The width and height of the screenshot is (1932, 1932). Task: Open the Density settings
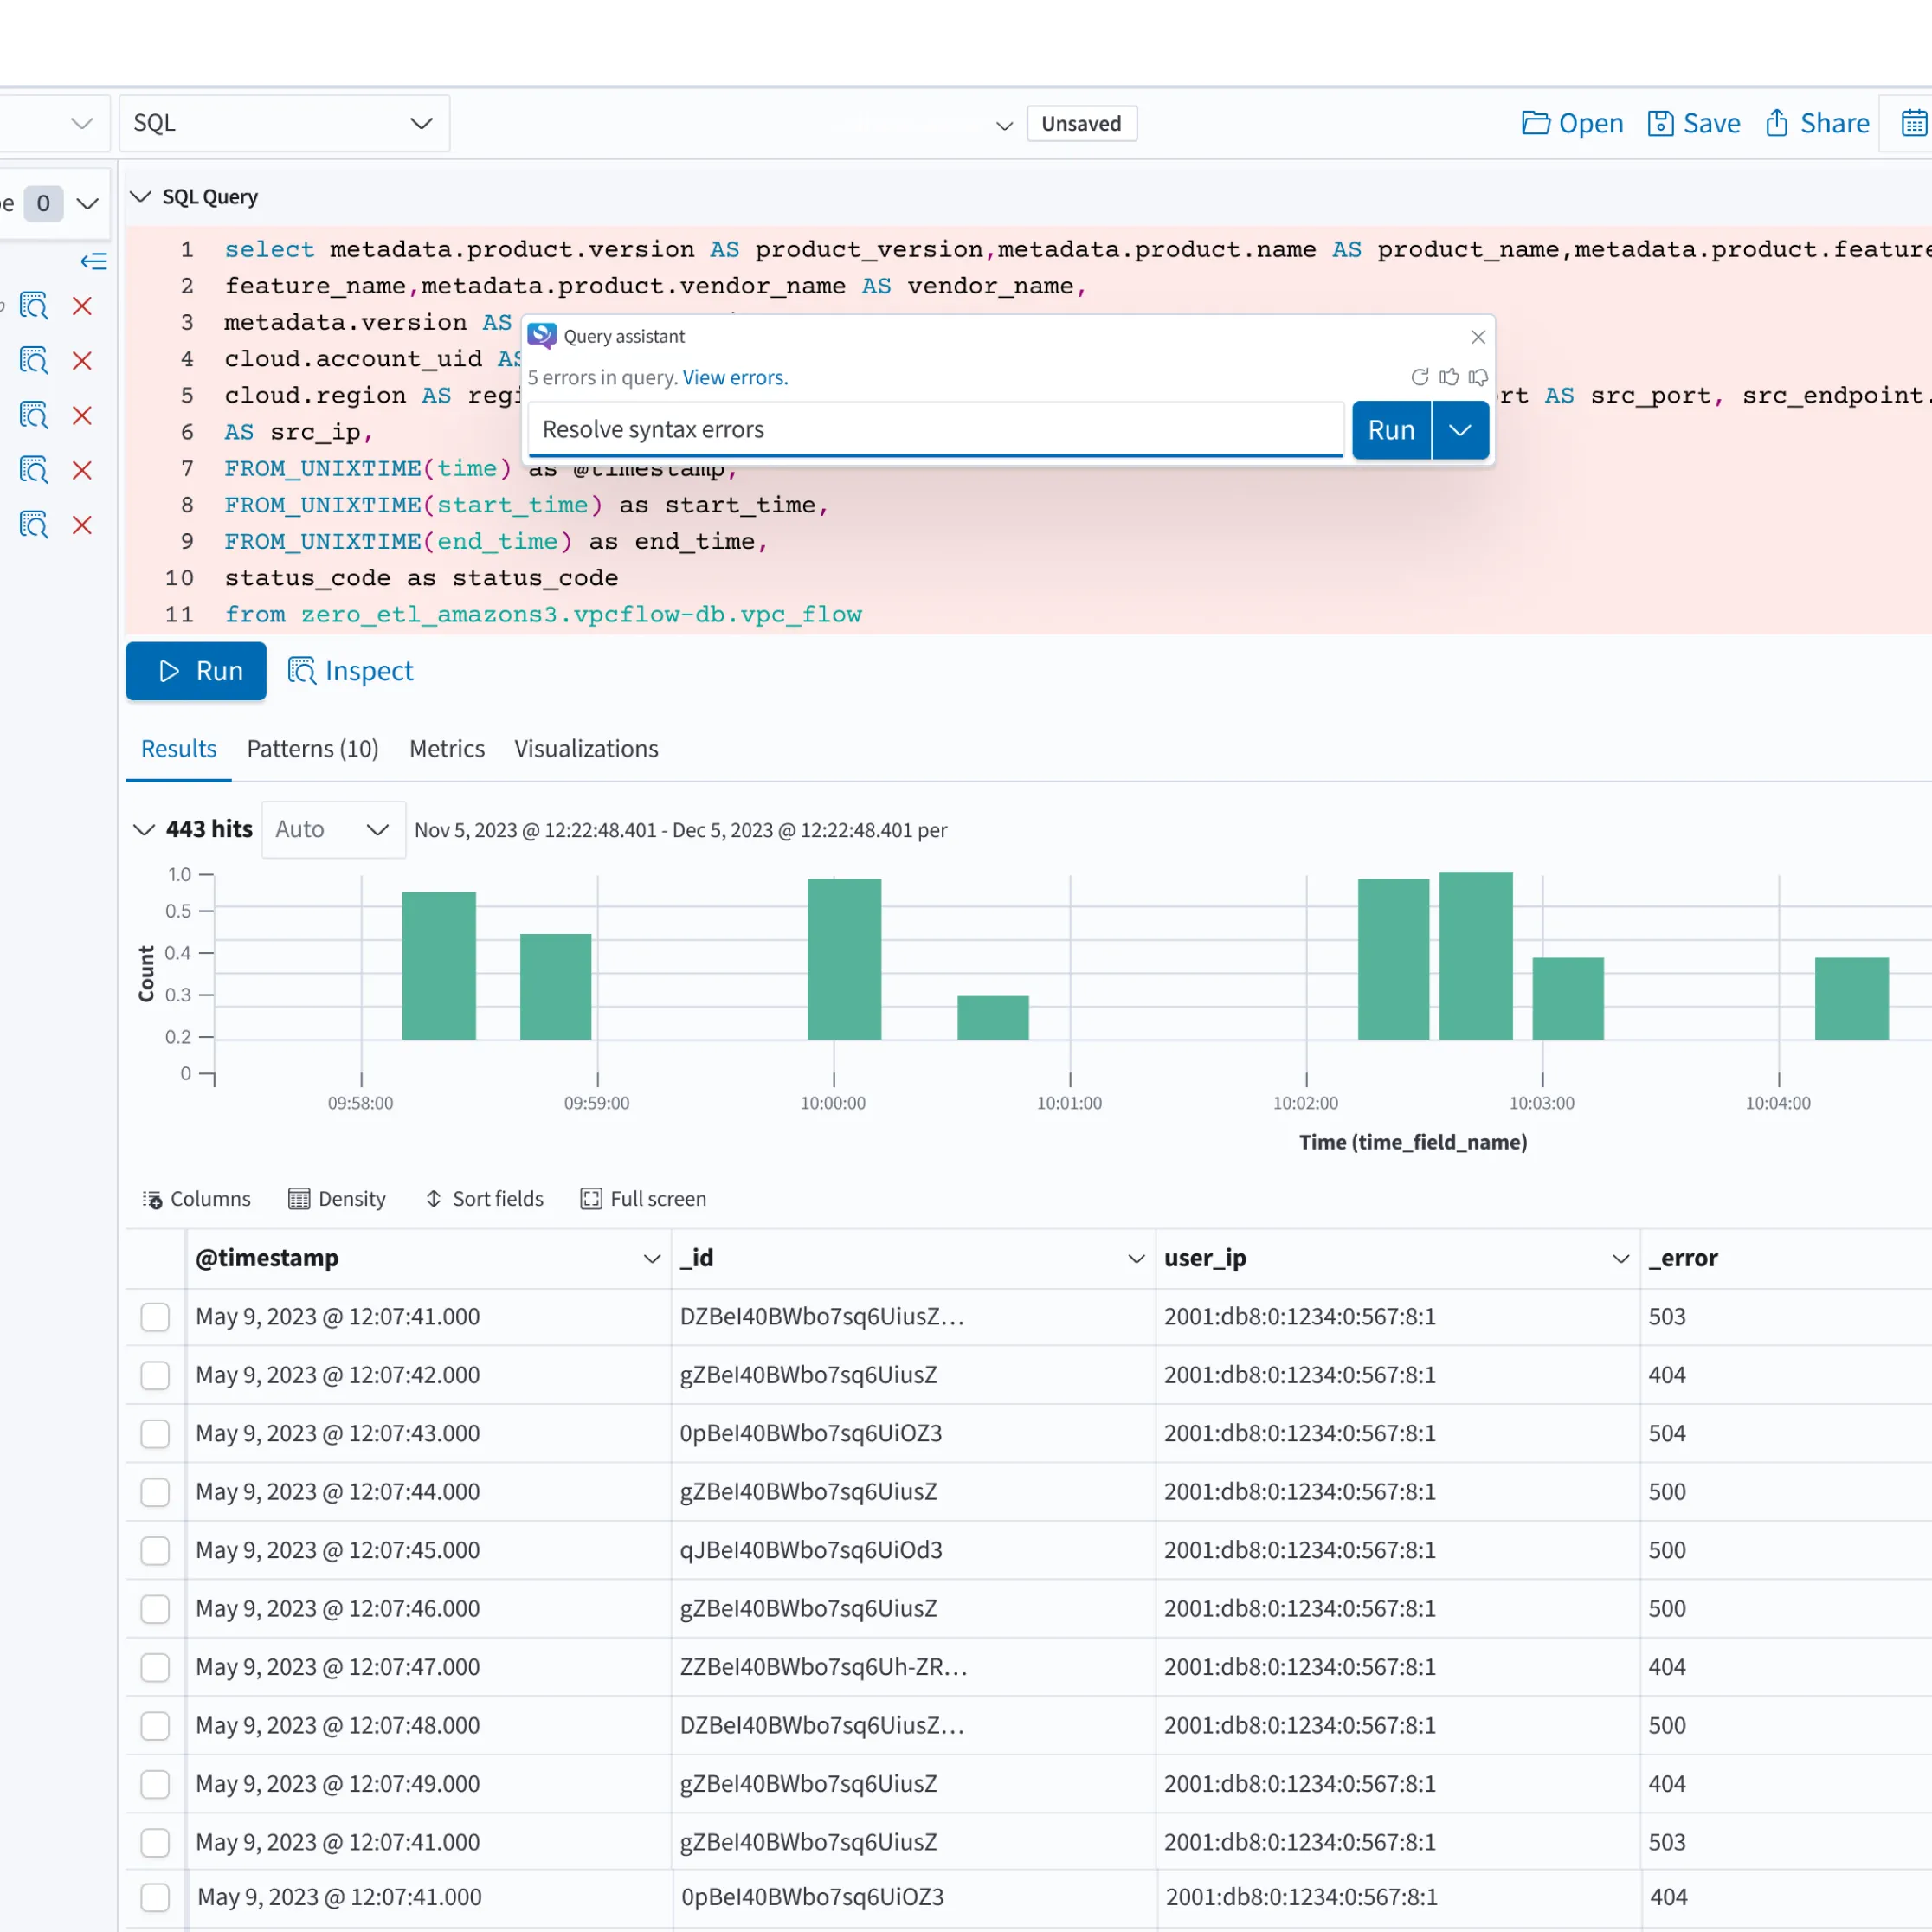click(336, 1198)
